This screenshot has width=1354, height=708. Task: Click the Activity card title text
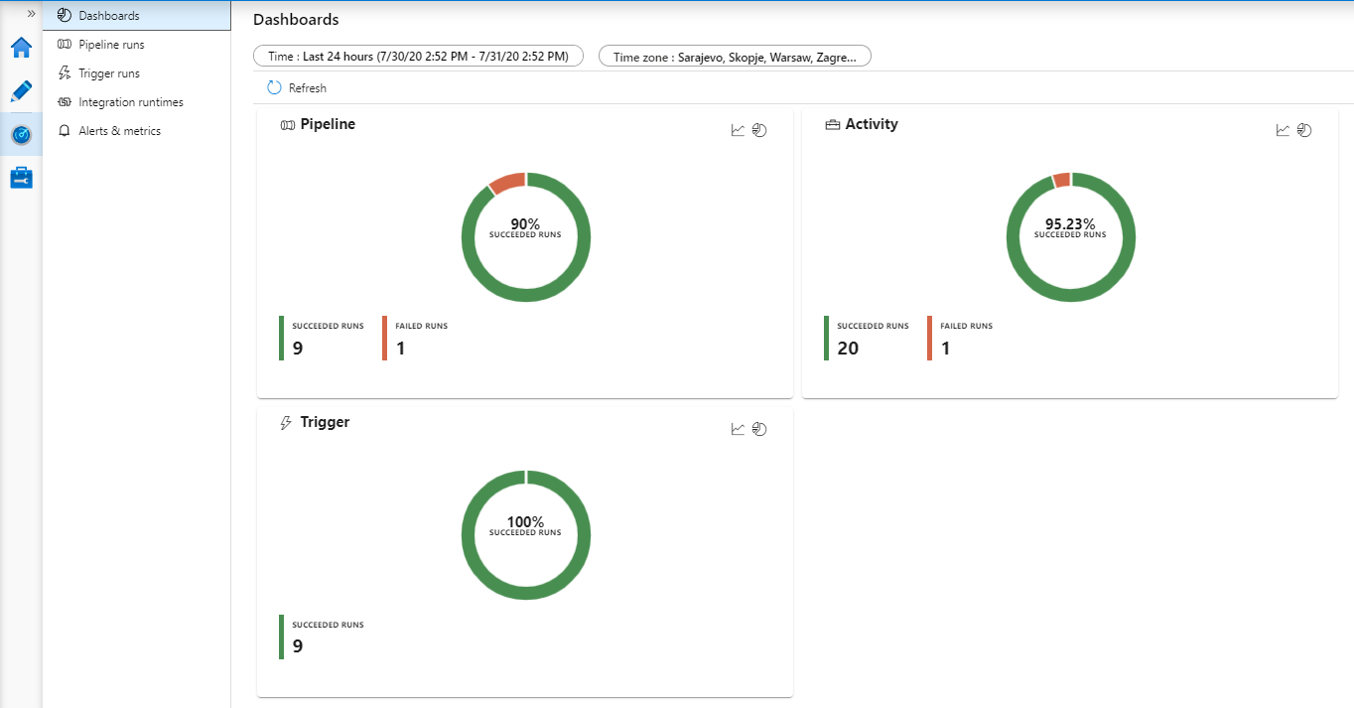872,124
